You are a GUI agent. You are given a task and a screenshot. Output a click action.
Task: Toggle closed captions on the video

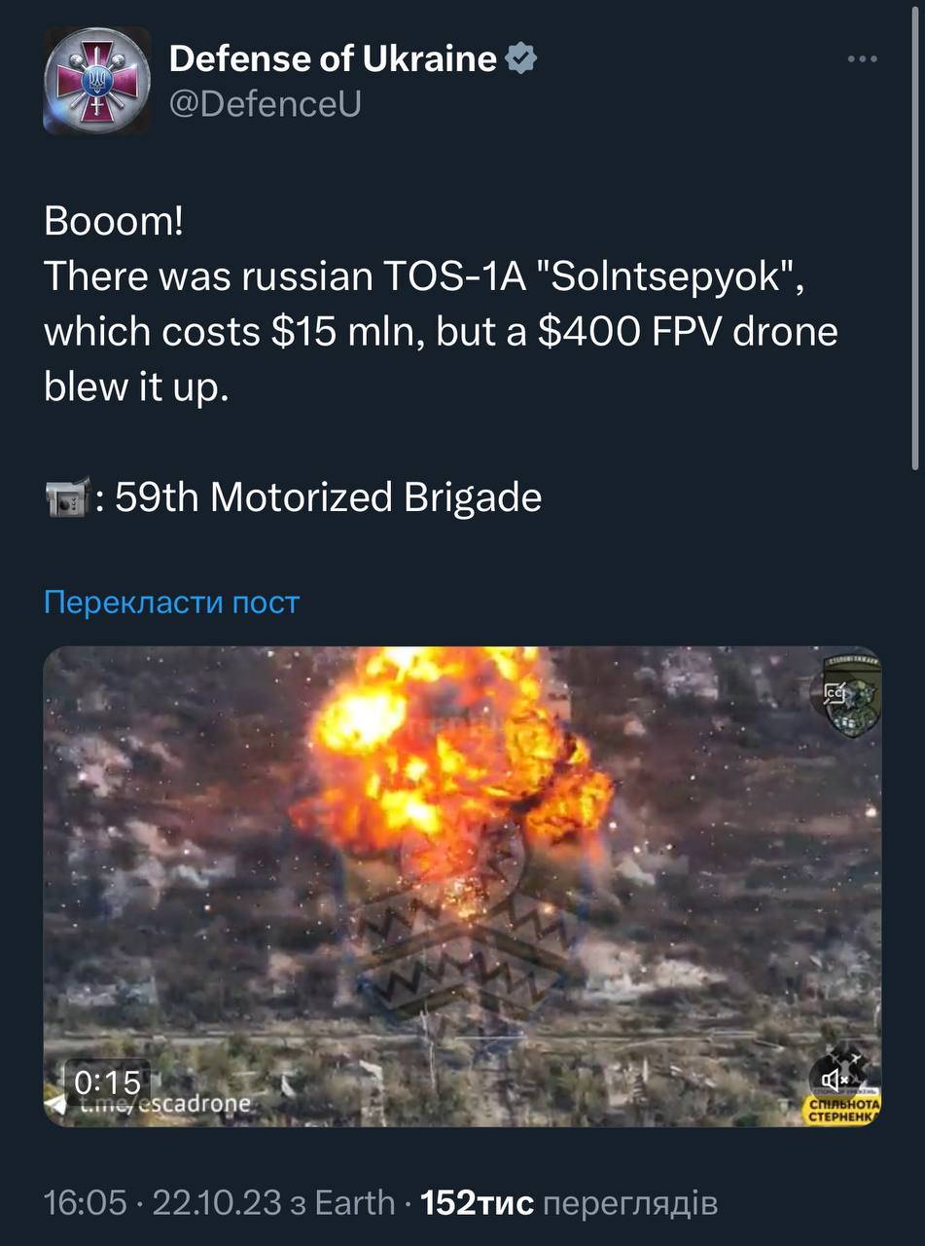pos(836,693)
